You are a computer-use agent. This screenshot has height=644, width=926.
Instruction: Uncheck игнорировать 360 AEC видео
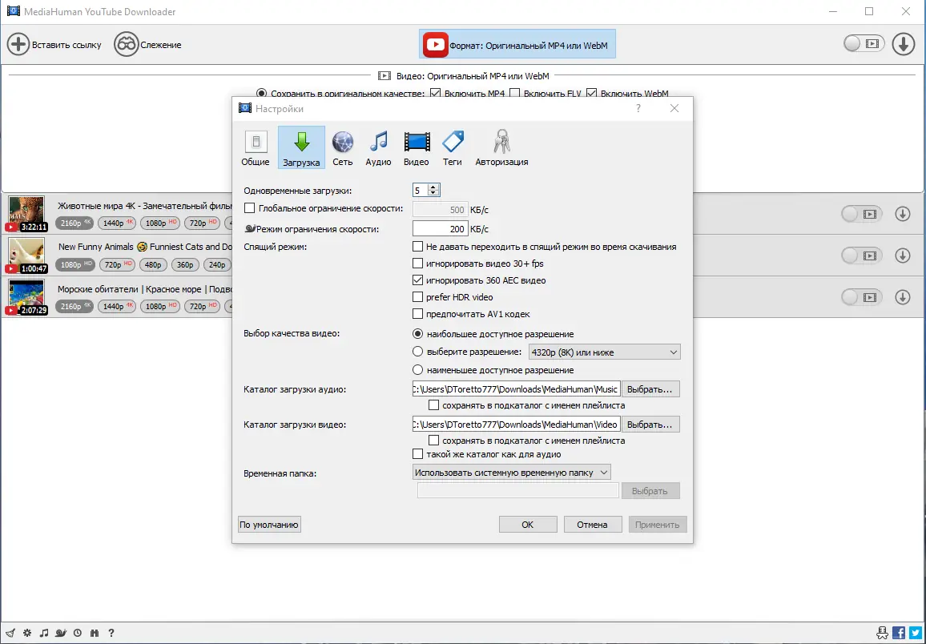coord(417,280)
